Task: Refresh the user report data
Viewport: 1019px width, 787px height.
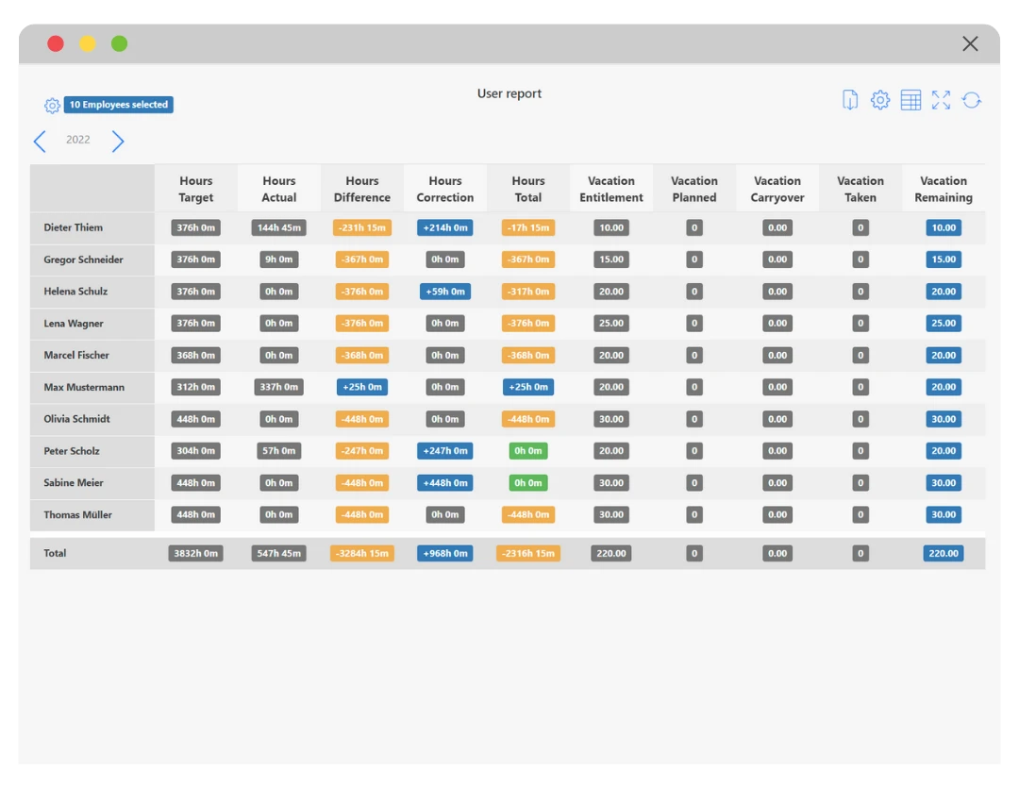Action: (x=972, y=100)
